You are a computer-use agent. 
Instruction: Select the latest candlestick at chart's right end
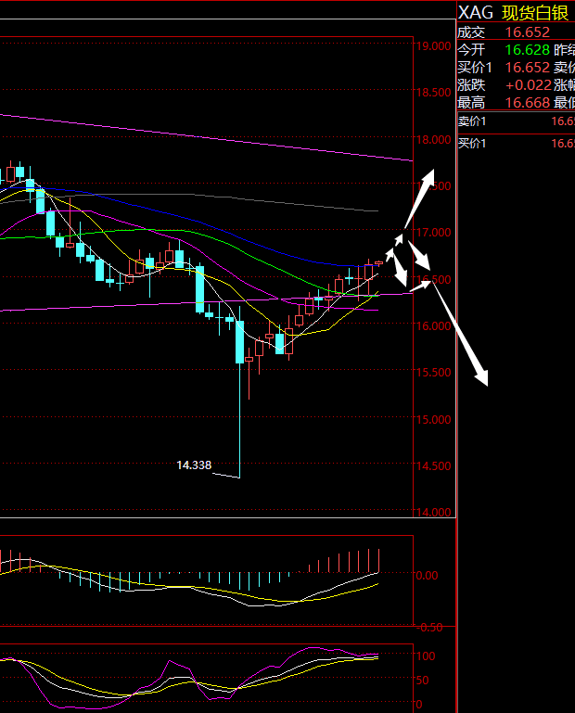pyautogui.click(x=379, y=262)
